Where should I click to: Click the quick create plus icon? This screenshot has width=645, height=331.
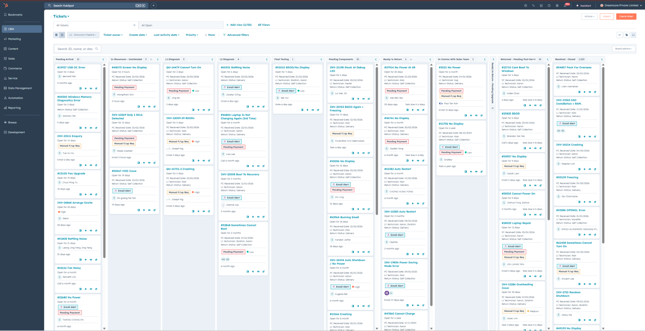click(x=154, y=5)
